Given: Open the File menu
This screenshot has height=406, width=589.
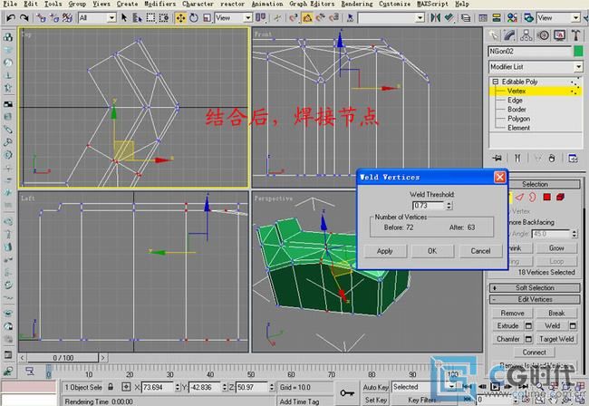Looking at the screenshot, I should click(x=11, y=4).
